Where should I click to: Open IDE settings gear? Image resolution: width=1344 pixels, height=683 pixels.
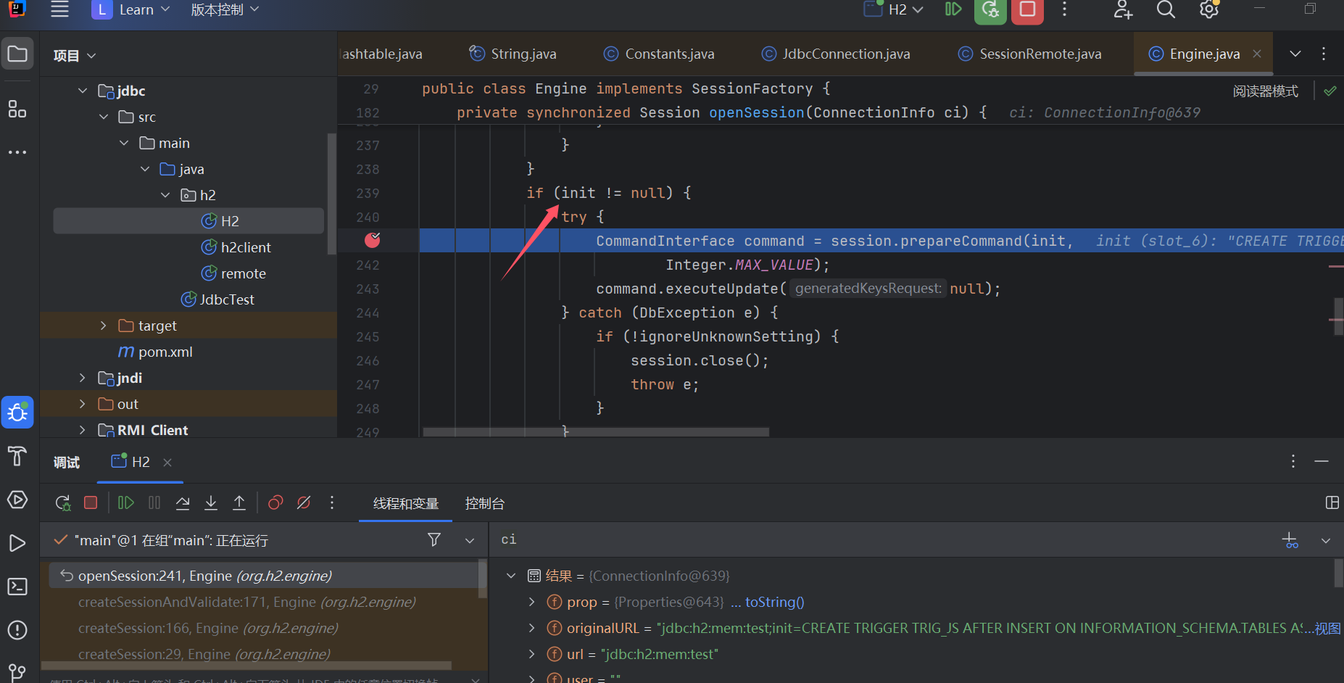point(1209,9)
